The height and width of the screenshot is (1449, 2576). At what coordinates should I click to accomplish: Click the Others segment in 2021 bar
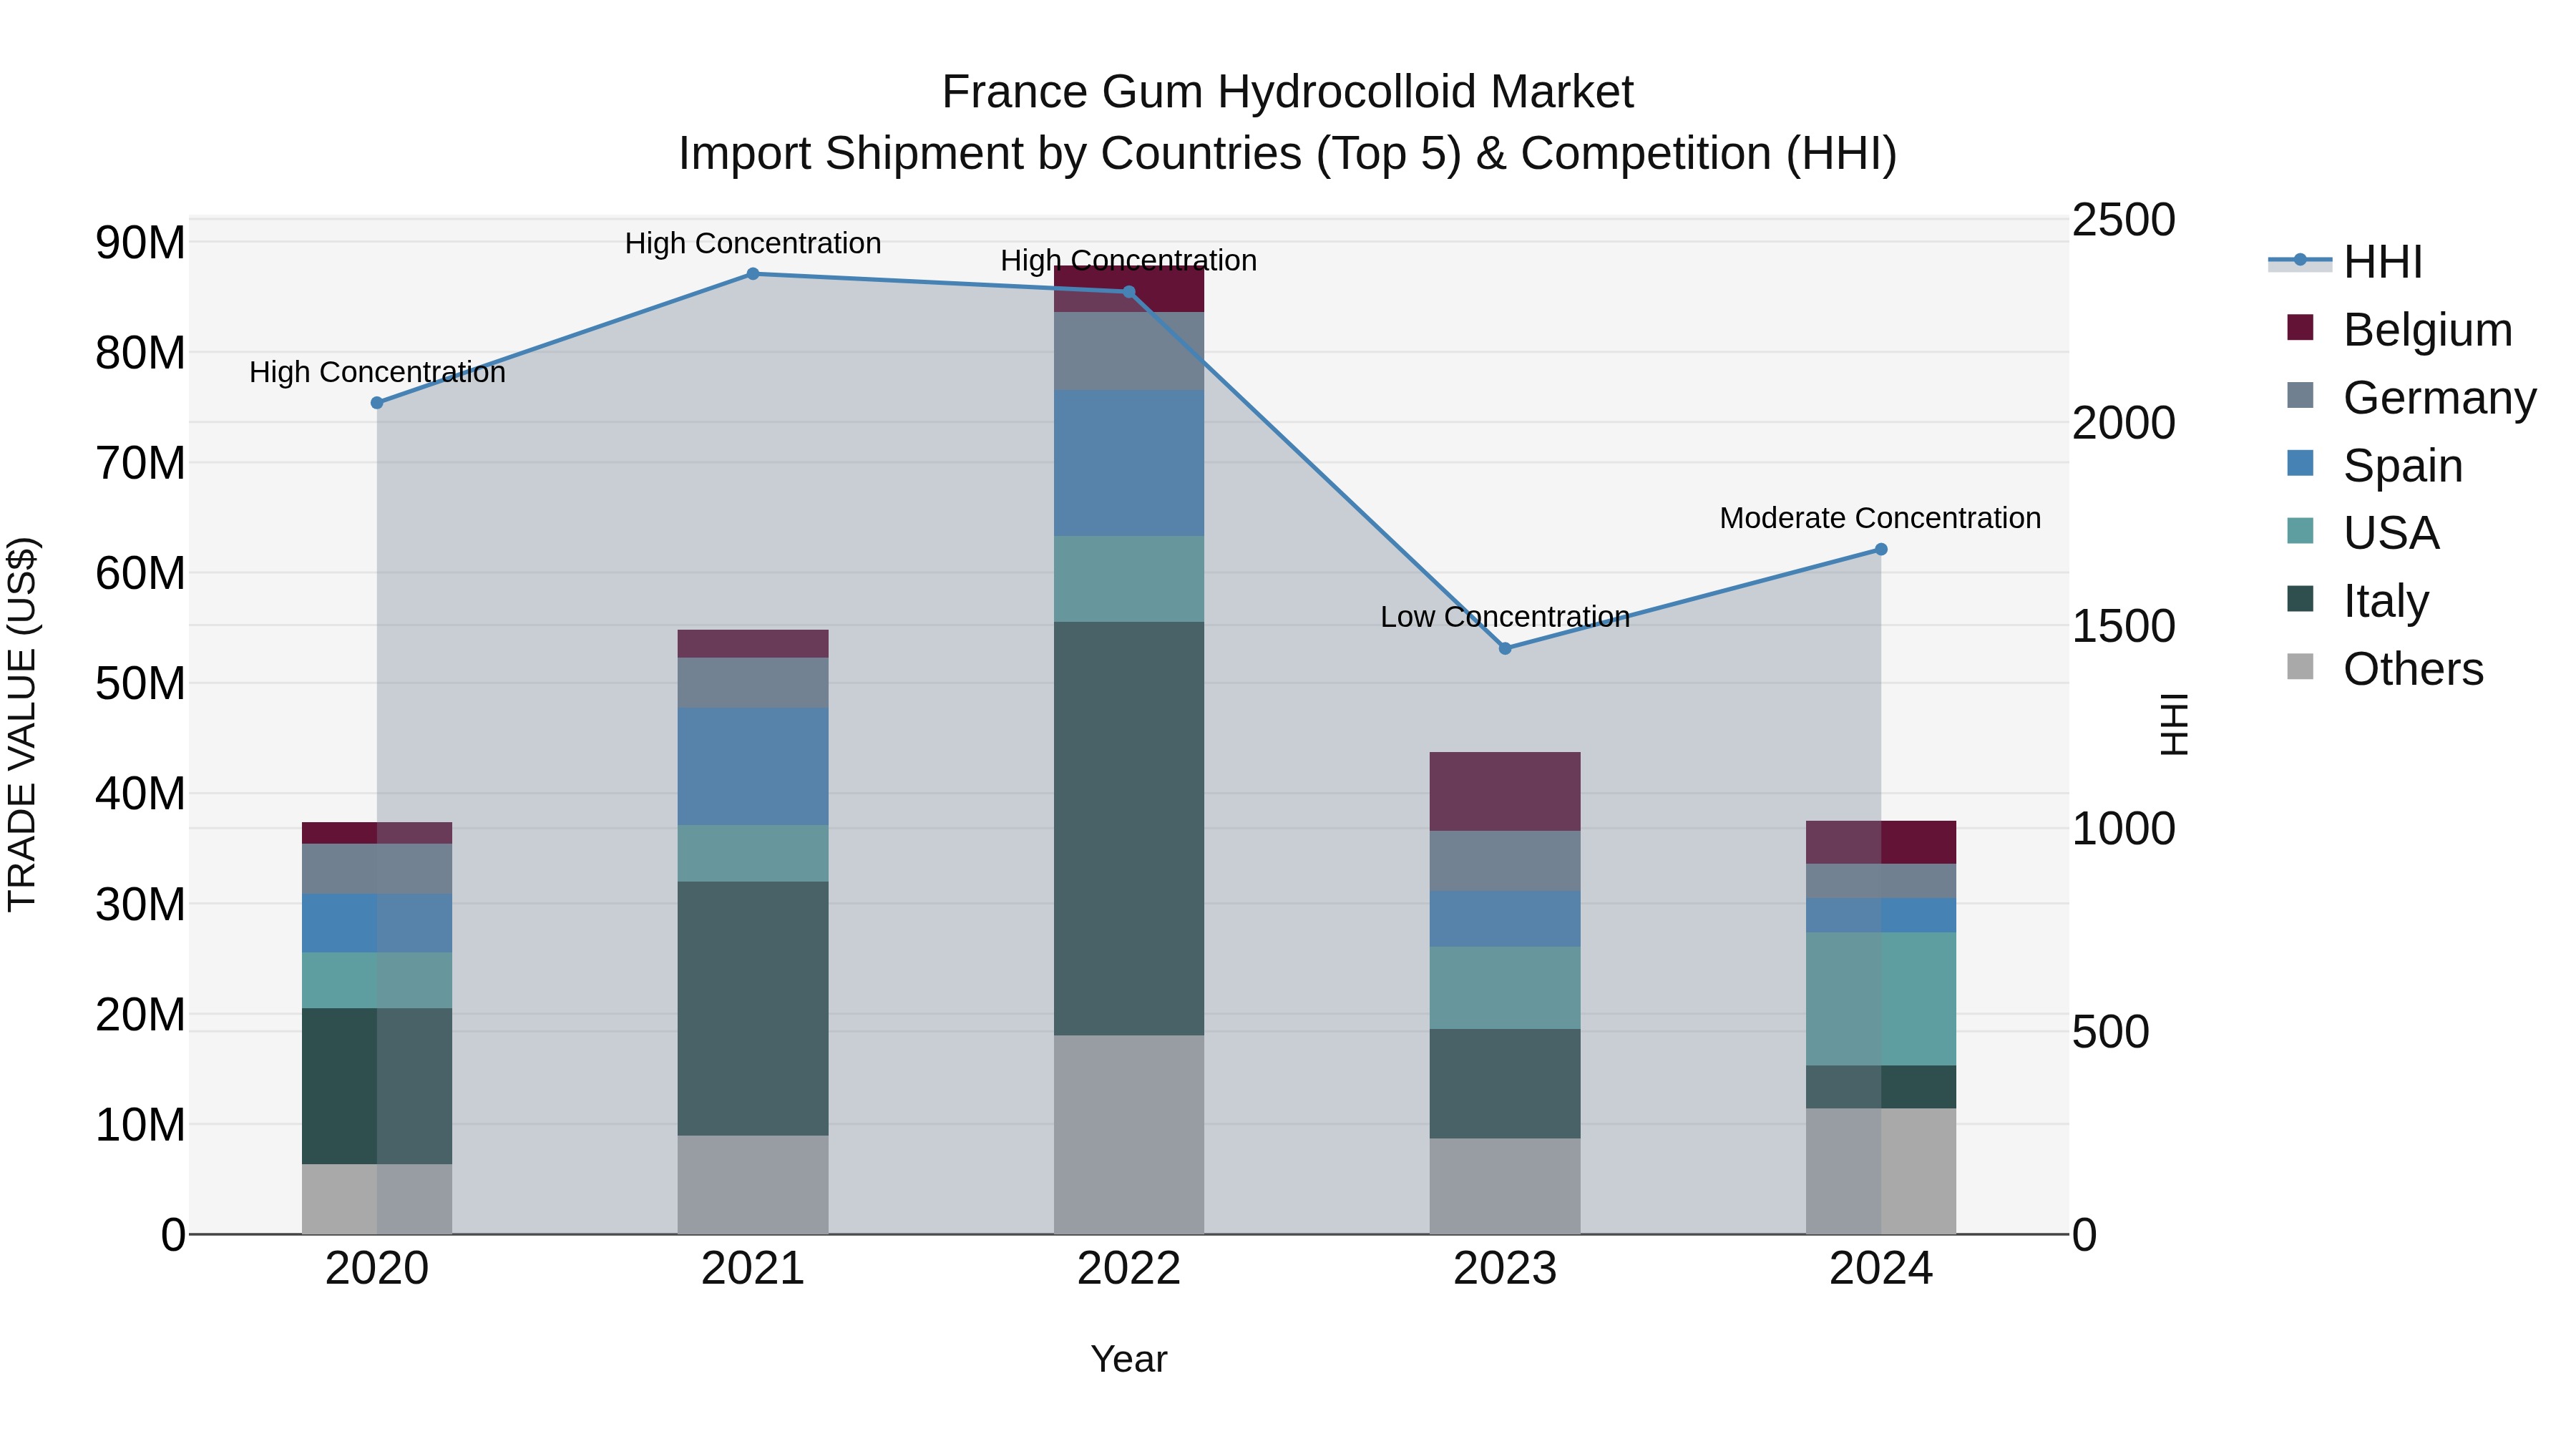click(753, 1184)
